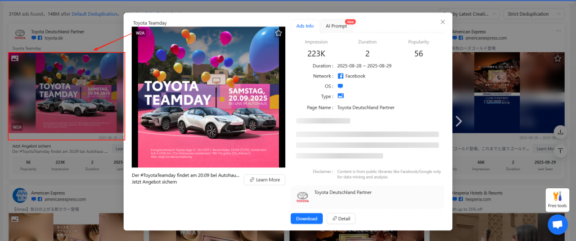Open the Free tools widget
Viewport: 576px width, 241px height.
click(557, 199)
